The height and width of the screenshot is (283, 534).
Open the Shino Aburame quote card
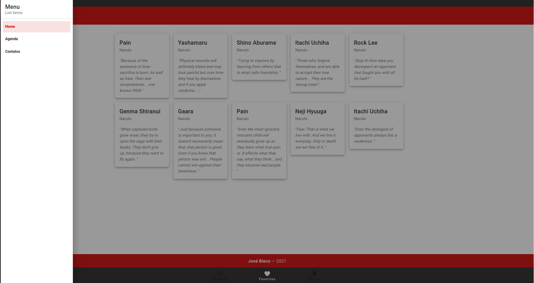tap(259, 57)
